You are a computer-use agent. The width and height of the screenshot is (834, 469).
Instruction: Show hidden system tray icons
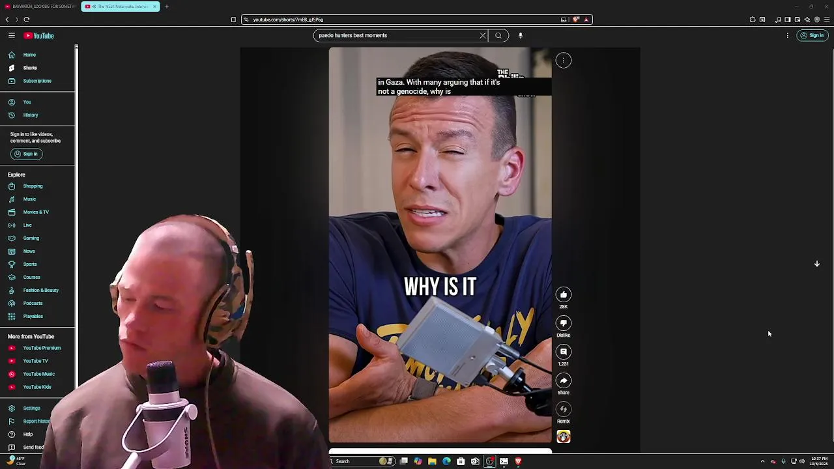point(762,461)
